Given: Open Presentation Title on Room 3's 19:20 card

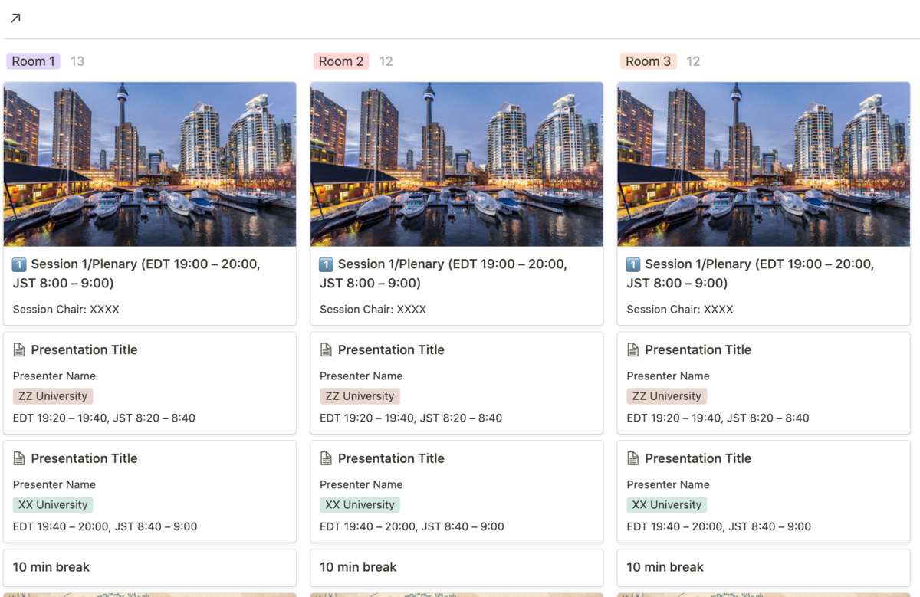Looking at the screenshot, I should [698, 349].
